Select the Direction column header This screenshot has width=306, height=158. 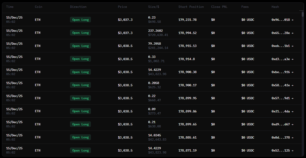click(x=78, y=7)
